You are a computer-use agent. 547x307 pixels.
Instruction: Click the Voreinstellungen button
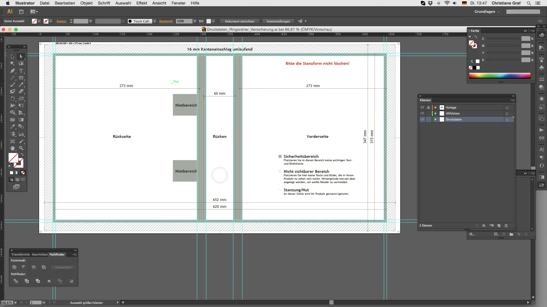tap(278, 21)
